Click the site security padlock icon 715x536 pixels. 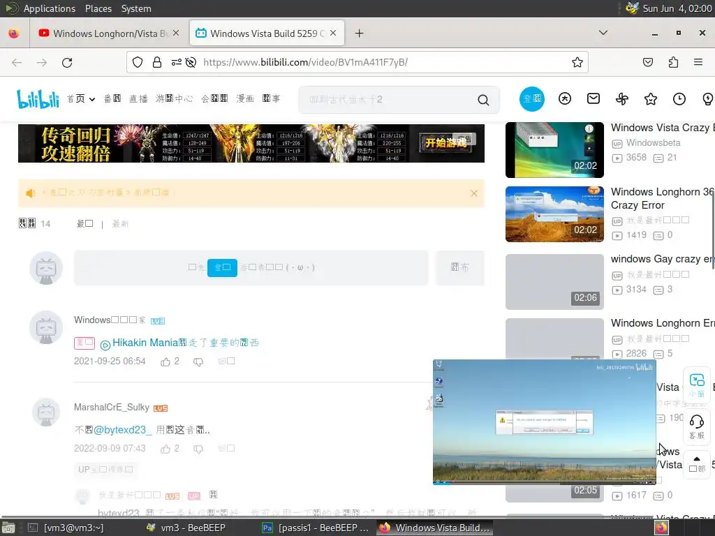point(157,62)
